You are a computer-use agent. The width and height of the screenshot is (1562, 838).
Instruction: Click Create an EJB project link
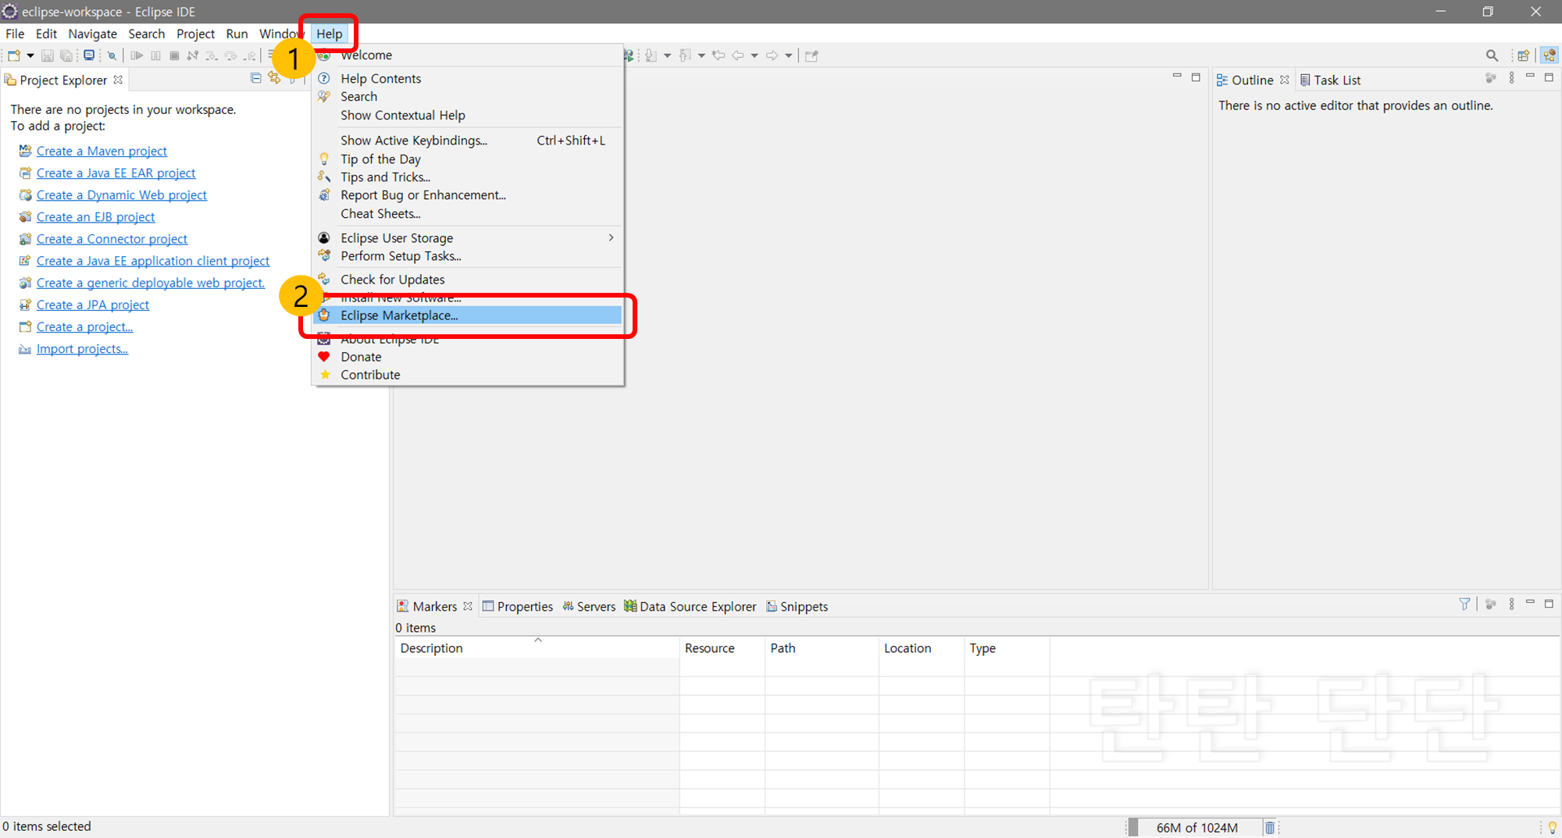[x=95, y=216]
